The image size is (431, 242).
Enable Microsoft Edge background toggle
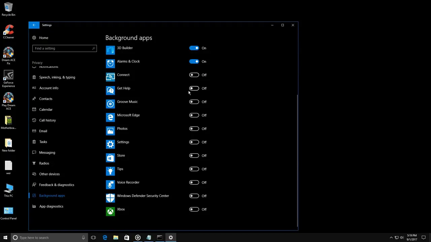click(x=194, y=115)
